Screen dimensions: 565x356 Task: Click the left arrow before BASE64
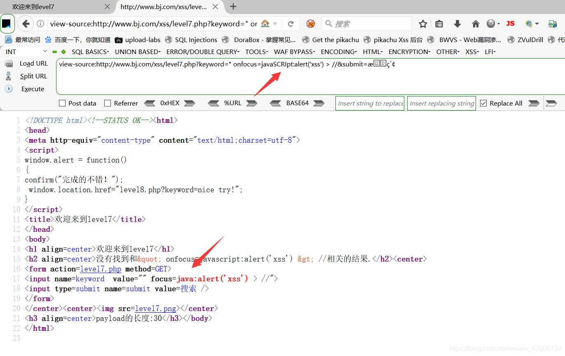(x=276, y=103)
